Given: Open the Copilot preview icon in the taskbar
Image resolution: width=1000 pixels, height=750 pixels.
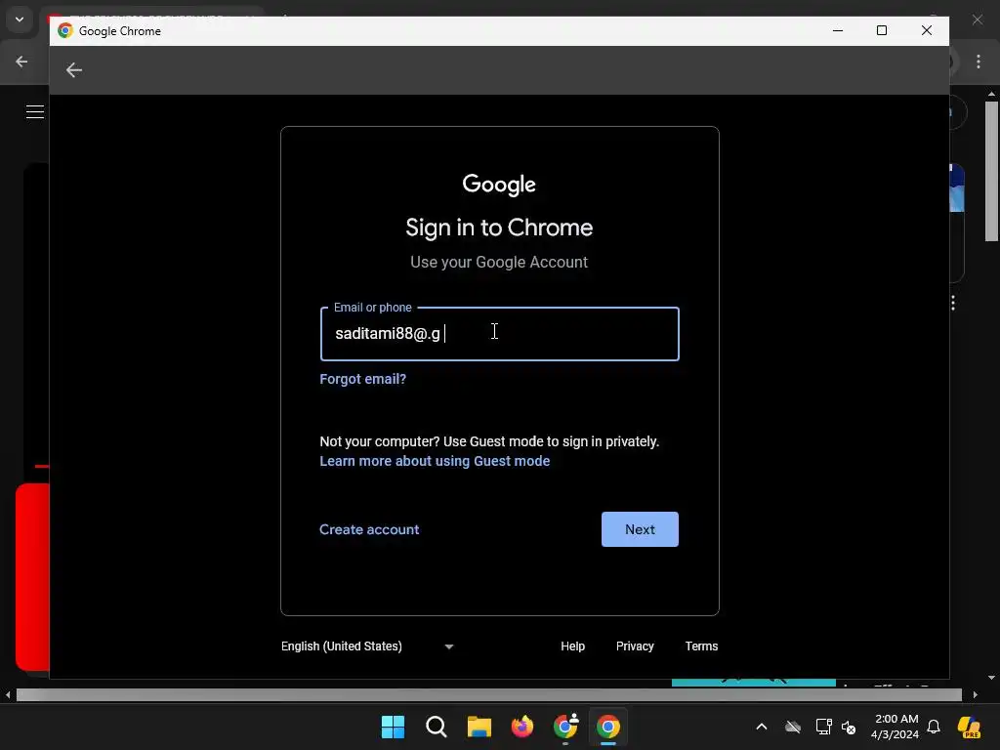Looking at the screenshot, I should coord(970,727).
